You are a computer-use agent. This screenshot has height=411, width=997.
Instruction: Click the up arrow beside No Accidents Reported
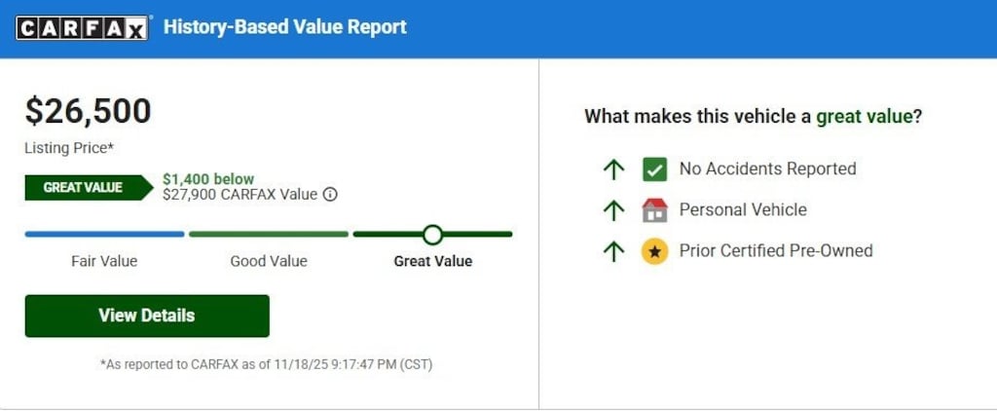pyautogui.click(x=613, y=169)
